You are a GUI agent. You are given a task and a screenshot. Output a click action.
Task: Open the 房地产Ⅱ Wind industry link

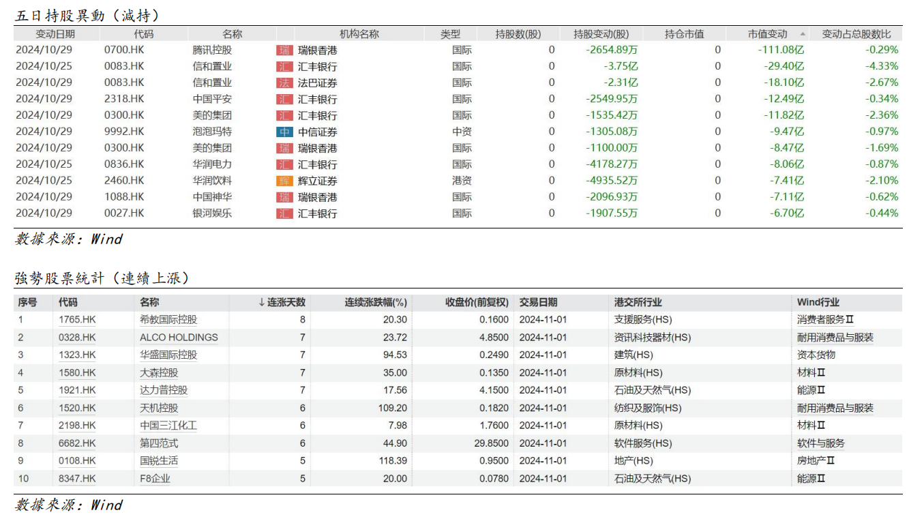click(x=816, y=461)
